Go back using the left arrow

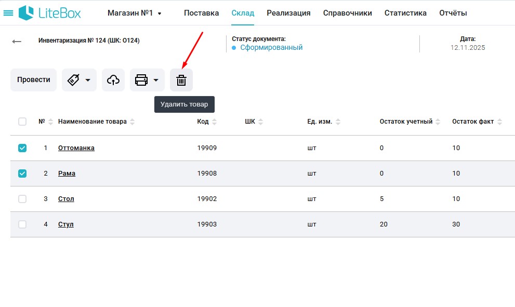click(x=17, y=42)
